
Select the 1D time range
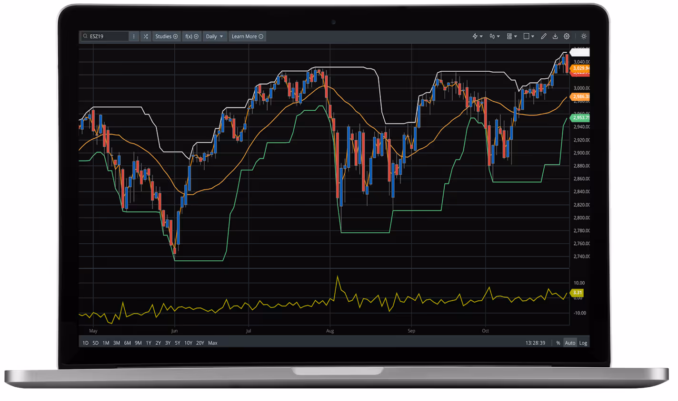point(86,343)
